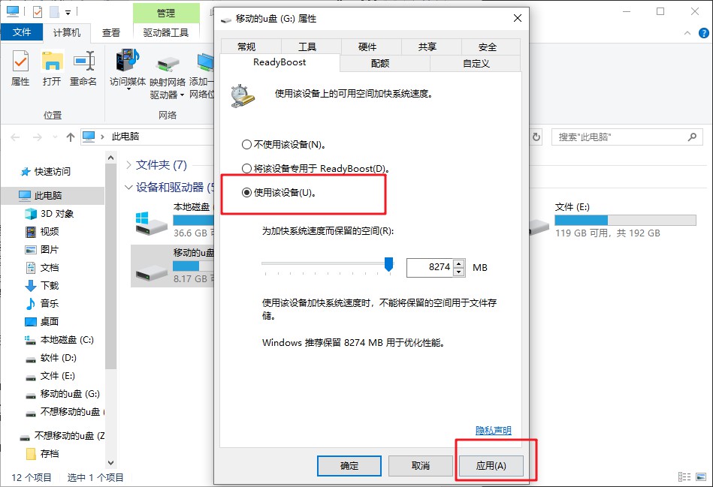
Task: Click the refresh icon beside the search box
Action: pyautogui.click(x=536, y=137)
